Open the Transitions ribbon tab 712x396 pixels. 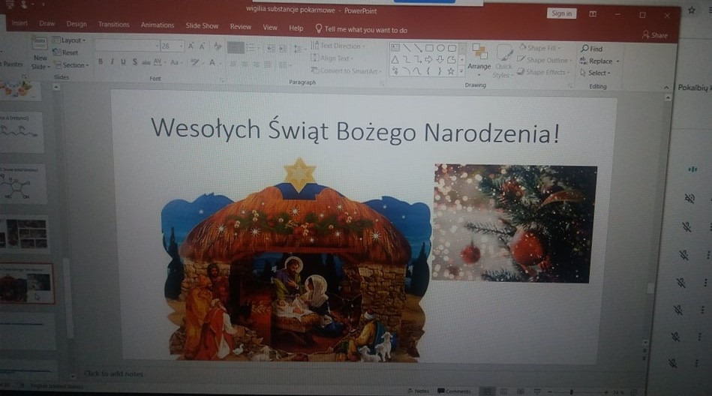coord(113,25)
